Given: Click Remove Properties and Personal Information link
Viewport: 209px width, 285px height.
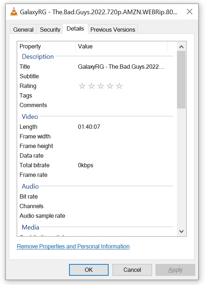Looking at the screenshot, I should click(x=73, y=246).
